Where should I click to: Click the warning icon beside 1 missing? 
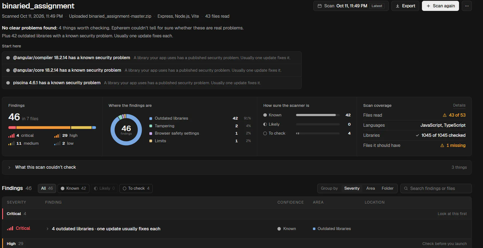(x=442, y=146)
